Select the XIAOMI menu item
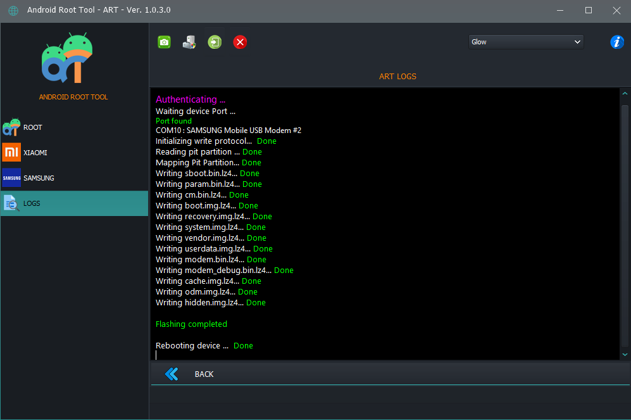This screenshot has height=420, width=631. [x=75, y=153]
